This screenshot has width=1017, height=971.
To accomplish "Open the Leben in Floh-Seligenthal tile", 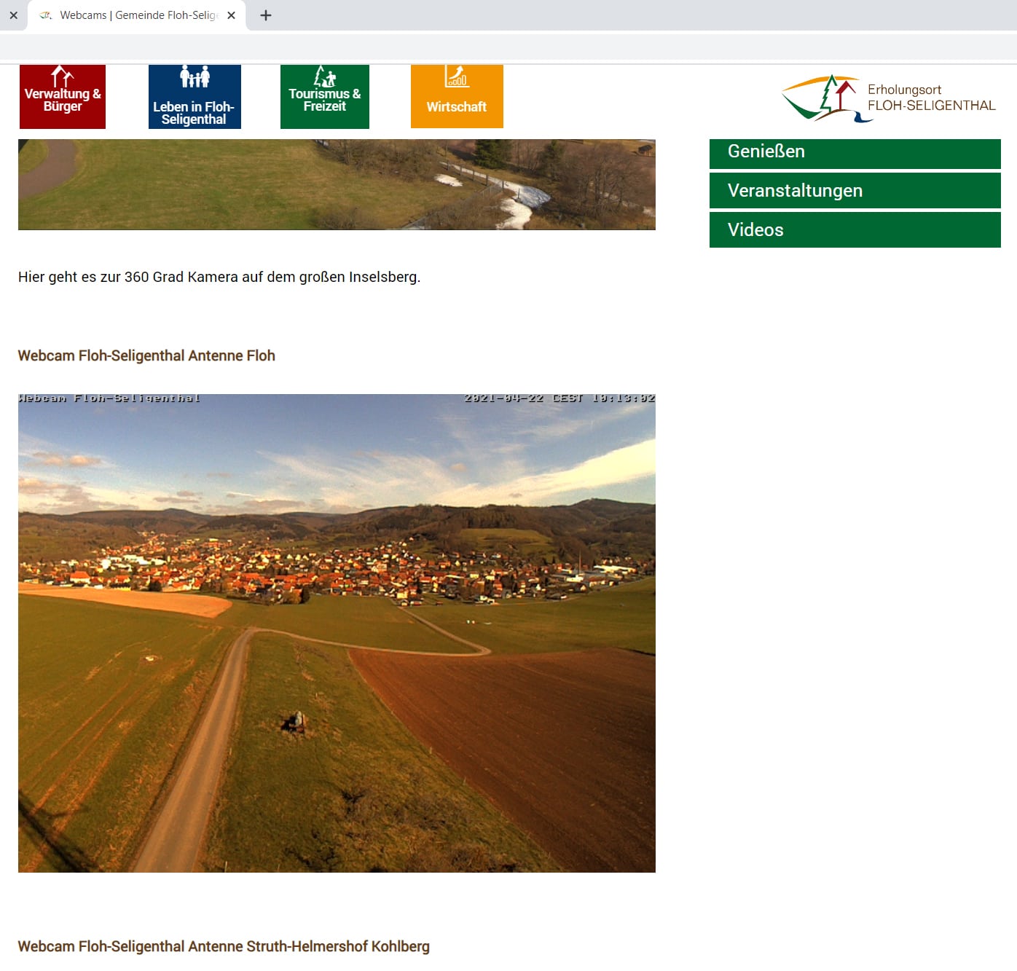I will point(195,97).
